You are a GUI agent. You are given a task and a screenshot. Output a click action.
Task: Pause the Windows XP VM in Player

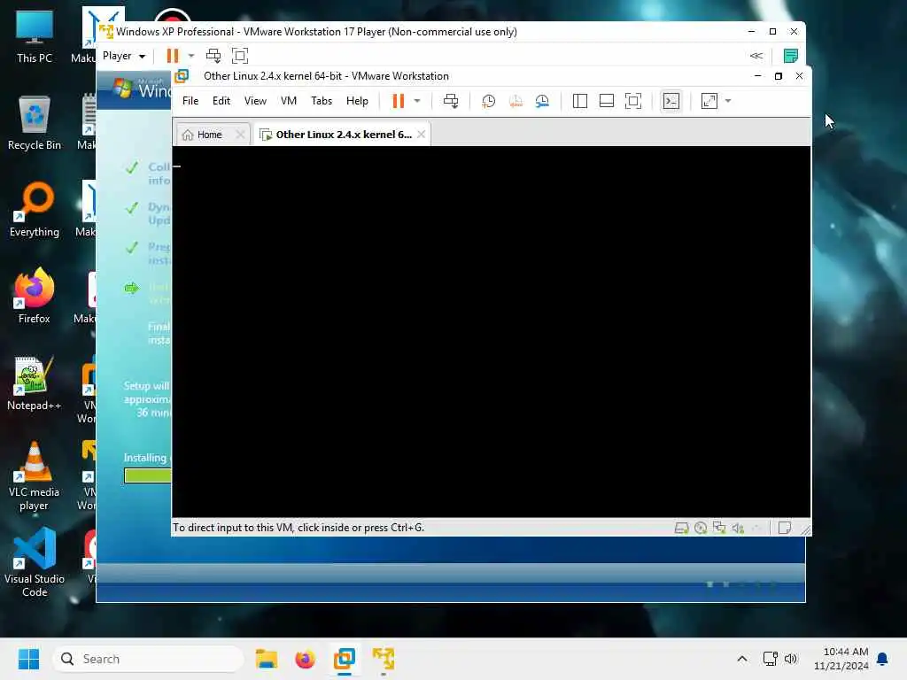tap(173, 56)
